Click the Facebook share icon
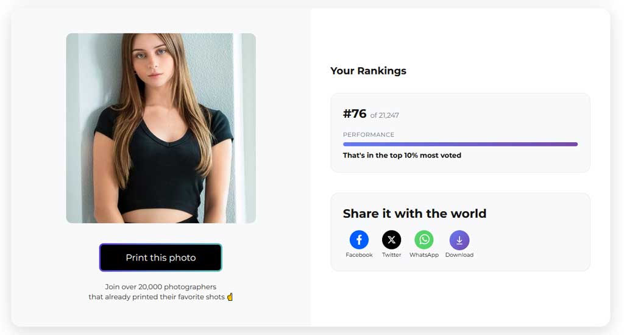624x335 pixels. 359,240
